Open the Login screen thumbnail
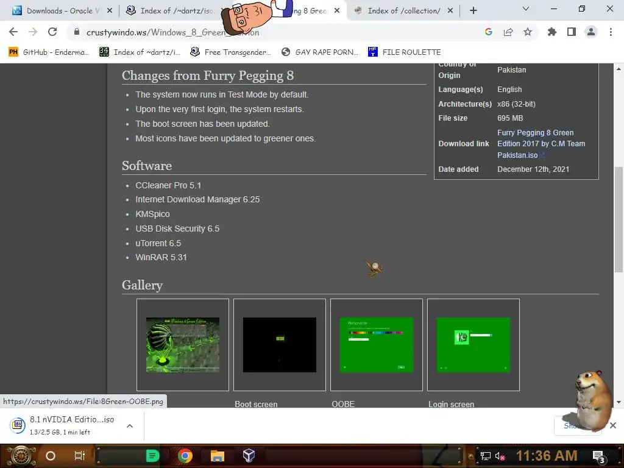This screenshot has height=468, width=624. pyautogui.click(x=473, y=345)
